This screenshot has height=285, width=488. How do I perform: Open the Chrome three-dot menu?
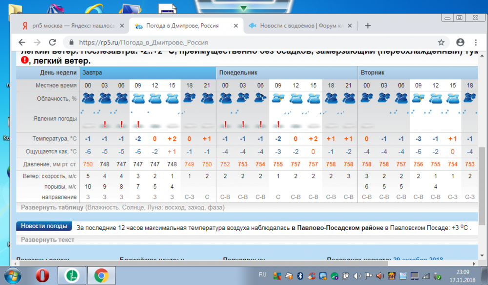click(x=475, y=42)
